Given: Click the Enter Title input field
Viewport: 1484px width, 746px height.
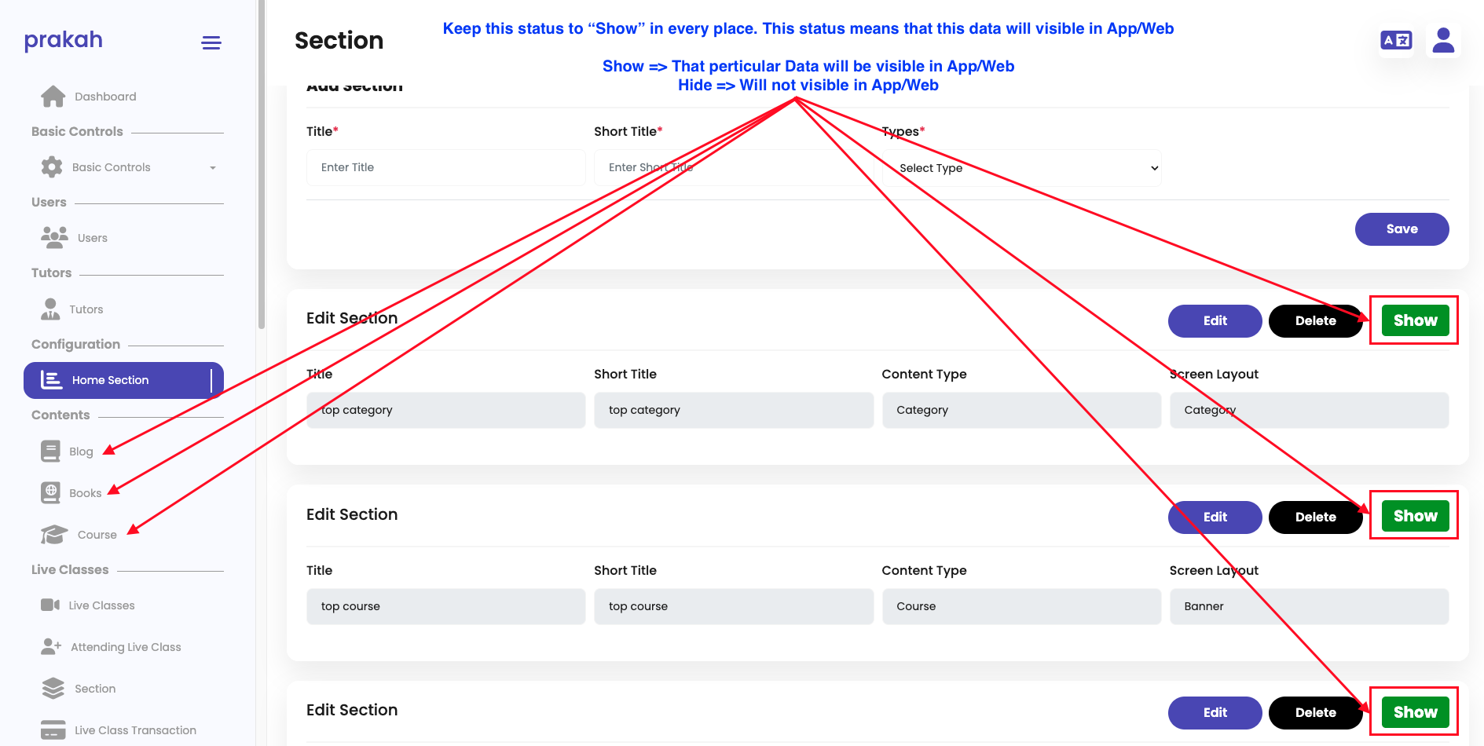Looking at the screenshot, I should (x=445, y=167).
